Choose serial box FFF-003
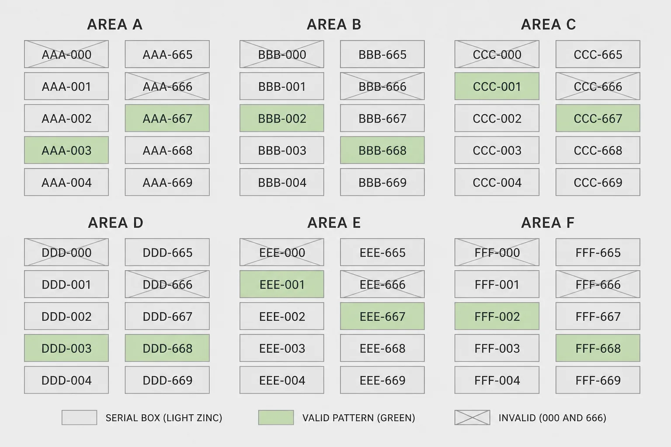The width and height of the screenshot is (671, 447). click(497, 348)
